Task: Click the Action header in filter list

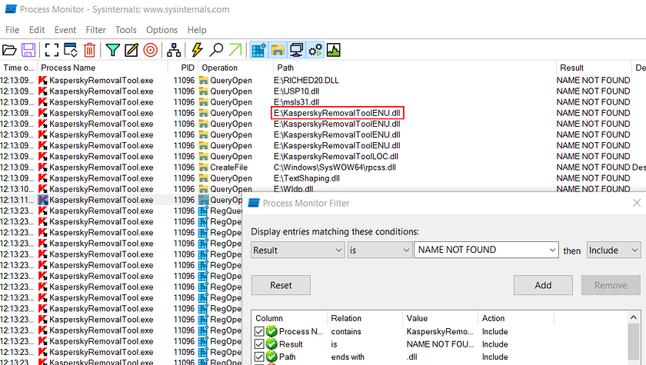Action: pos(516,318)
